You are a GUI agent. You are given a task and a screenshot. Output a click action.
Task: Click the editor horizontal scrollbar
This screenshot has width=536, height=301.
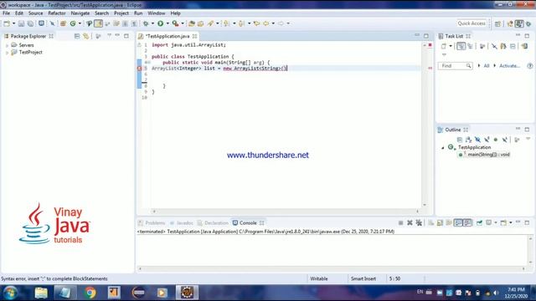(286, 212)
